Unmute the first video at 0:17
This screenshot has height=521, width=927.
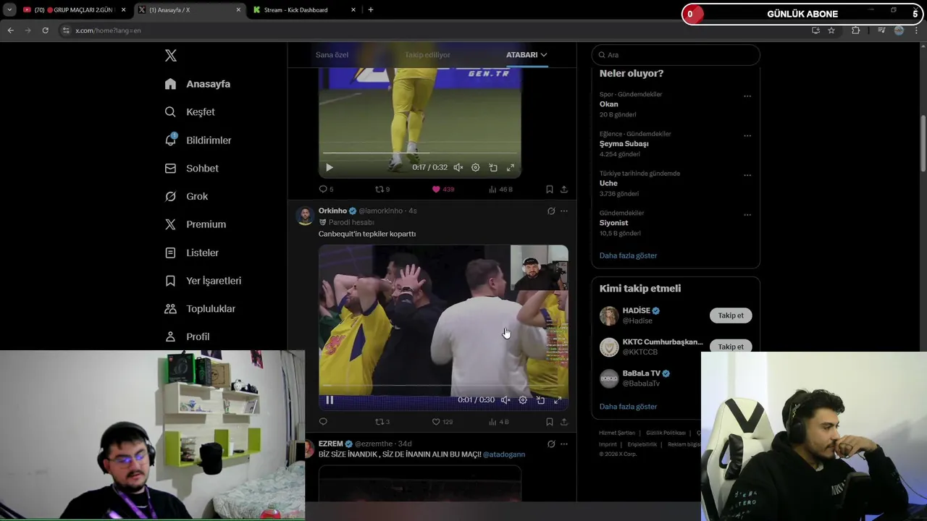click(x=458, y=167)
